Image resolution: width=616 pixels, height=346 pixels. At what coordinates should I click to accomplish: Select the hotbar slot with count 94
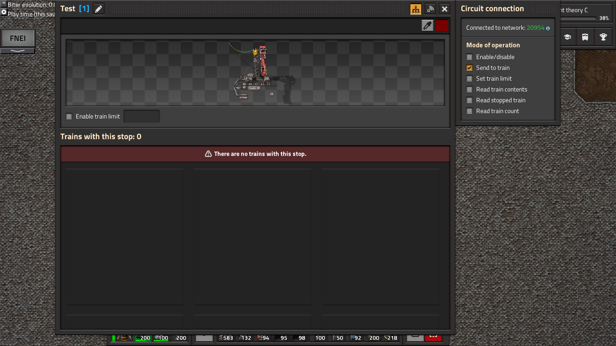tap(261, 337)
